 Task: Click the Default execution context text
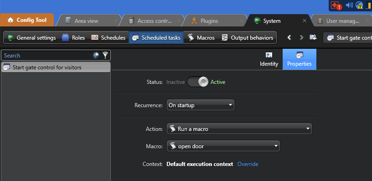click(x=200, y=164)
